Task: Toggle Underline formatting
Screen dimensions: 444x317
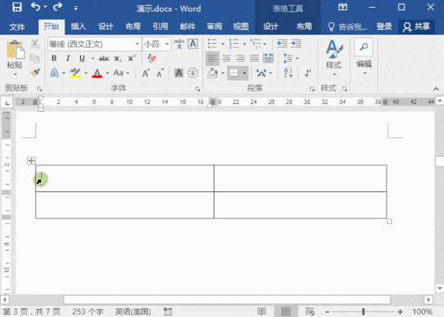Action: click(x=82, y=58)
